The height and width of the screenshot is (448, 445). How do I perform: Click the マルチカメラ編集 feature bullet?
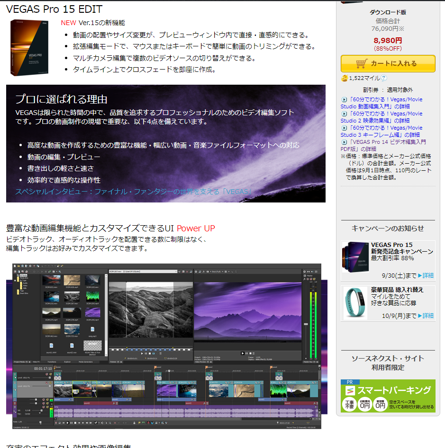[x=164, y=58]
